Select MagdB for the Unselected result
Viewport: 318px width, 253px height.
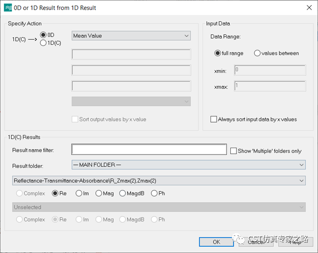pos(122,219)
